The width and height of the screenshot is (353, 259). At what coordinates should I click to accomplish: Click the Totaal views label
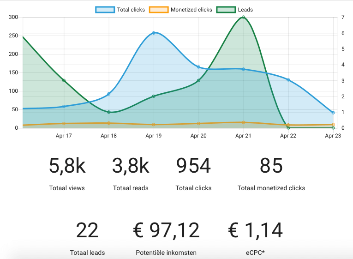(x=67, y=188)
